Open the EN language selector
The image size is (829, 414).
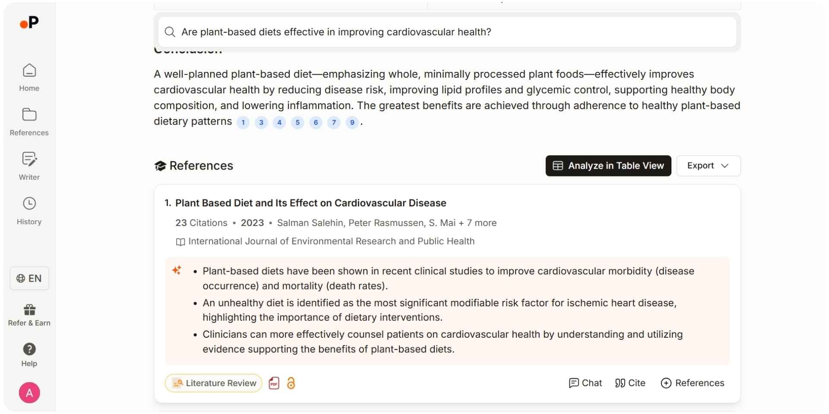click(29, 279)
